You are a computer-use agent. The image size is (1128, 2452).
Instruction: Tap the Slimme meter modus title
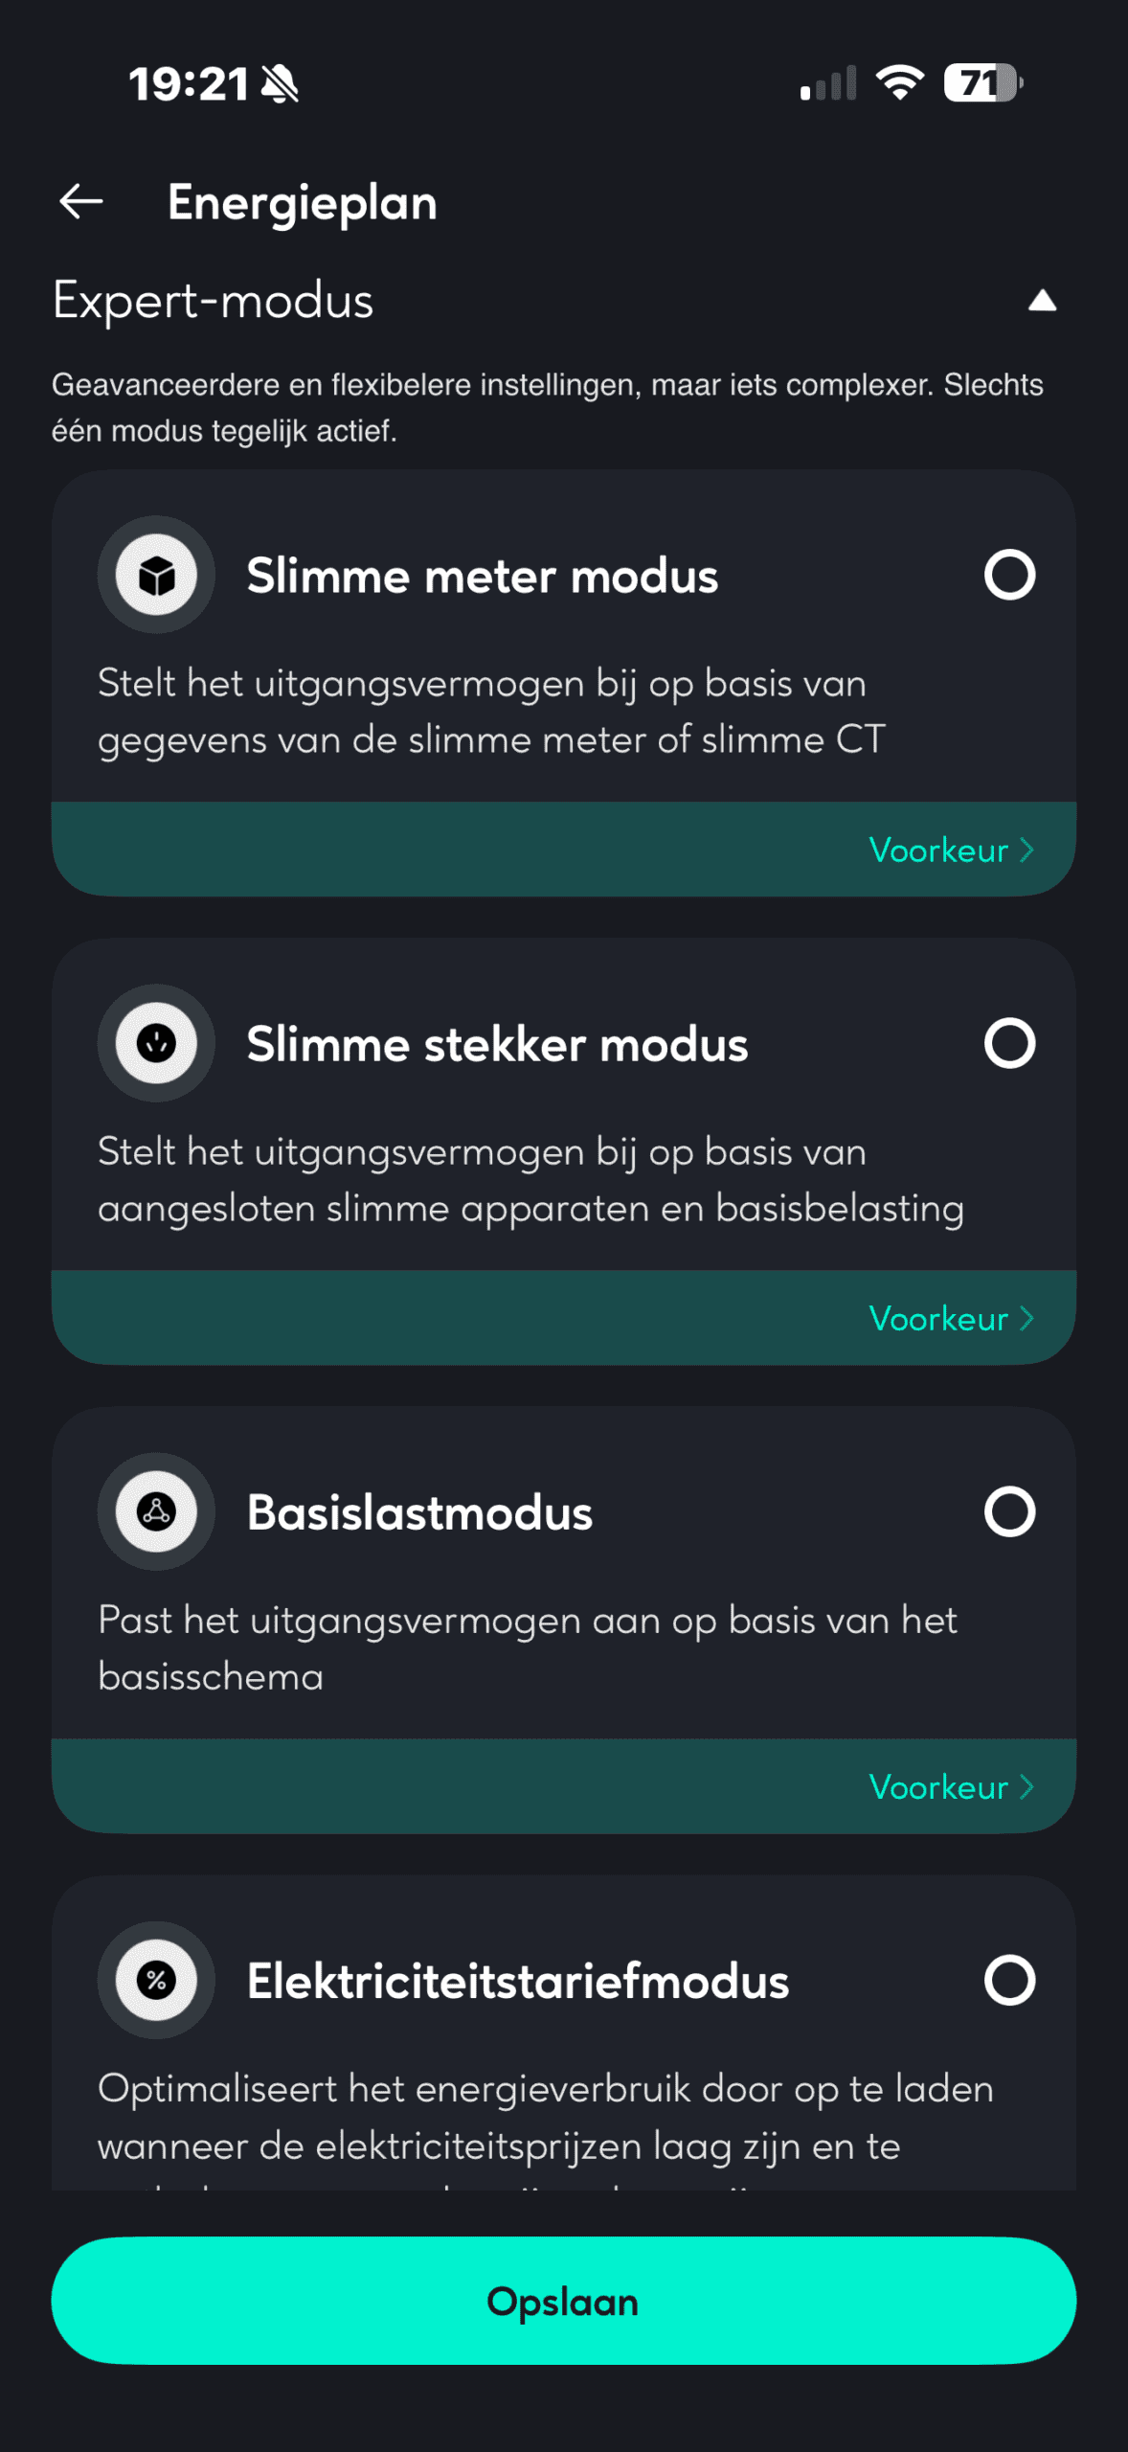pyautogui.click(x=482, y=577)
